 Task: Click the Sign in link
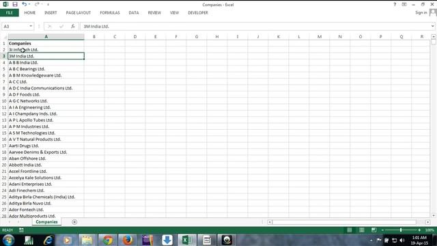pos(421,12)
